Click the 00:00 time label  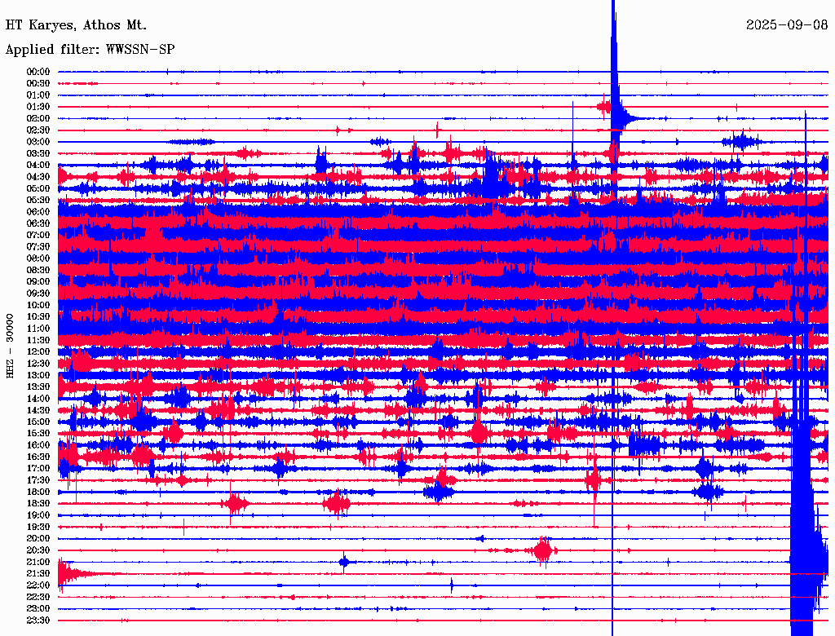(x=38, y=72)
